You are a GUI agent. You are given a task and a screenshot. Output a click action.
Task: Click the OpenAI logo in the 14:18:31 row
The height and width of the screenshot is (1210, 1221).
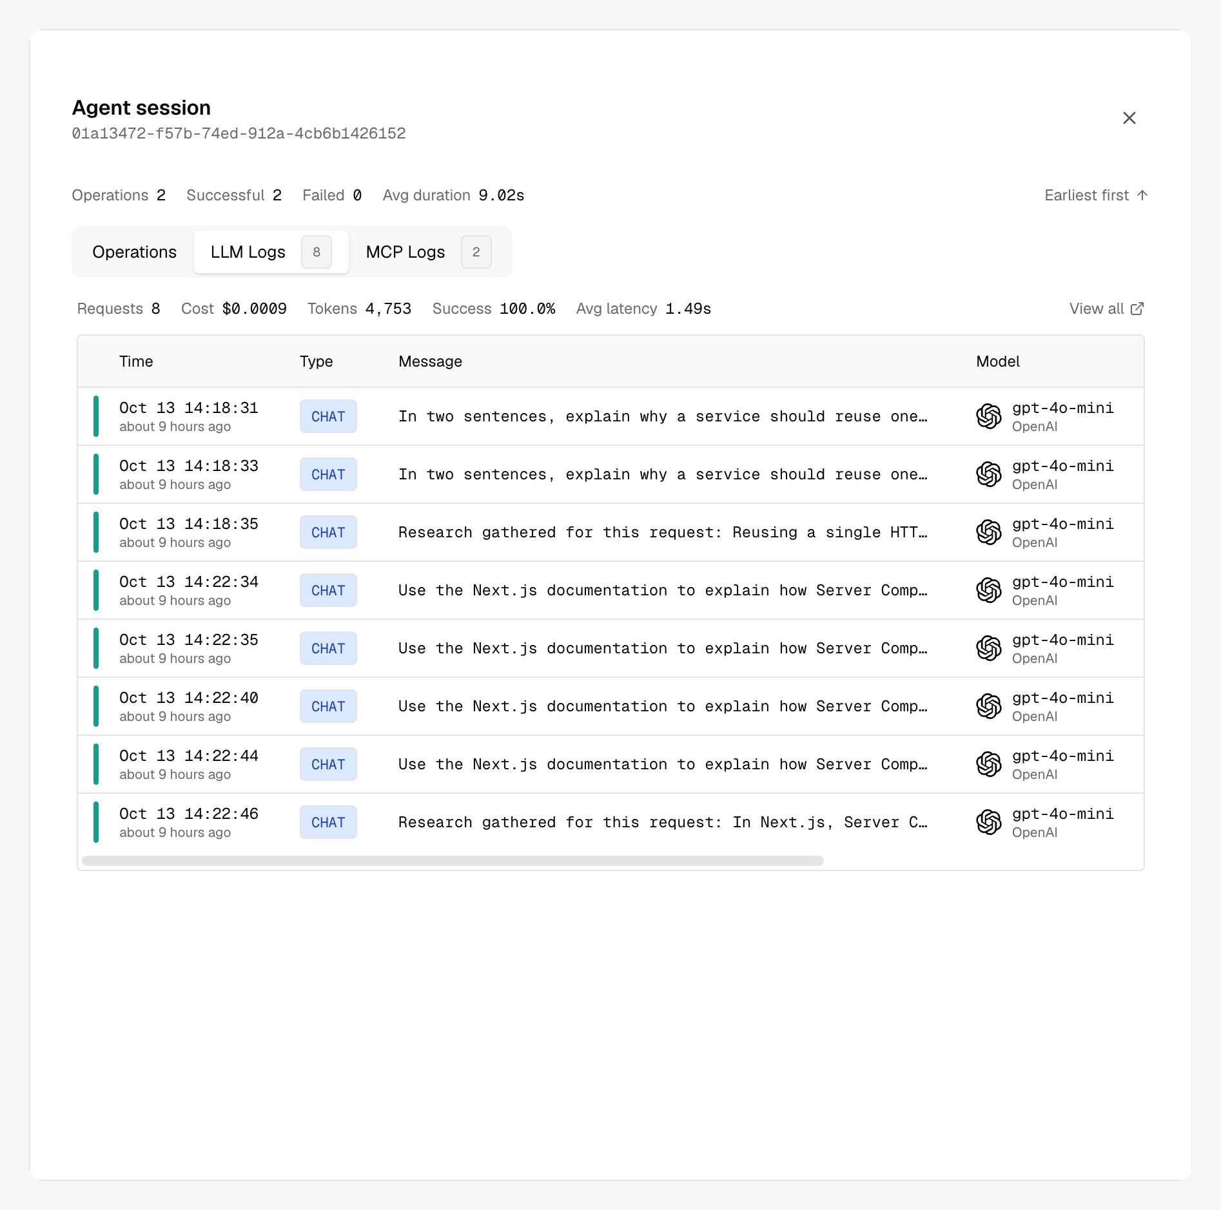(x=988, y=416)
